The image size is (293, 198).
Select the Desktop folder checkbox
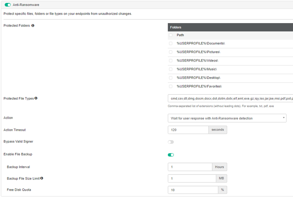[171, 78]
